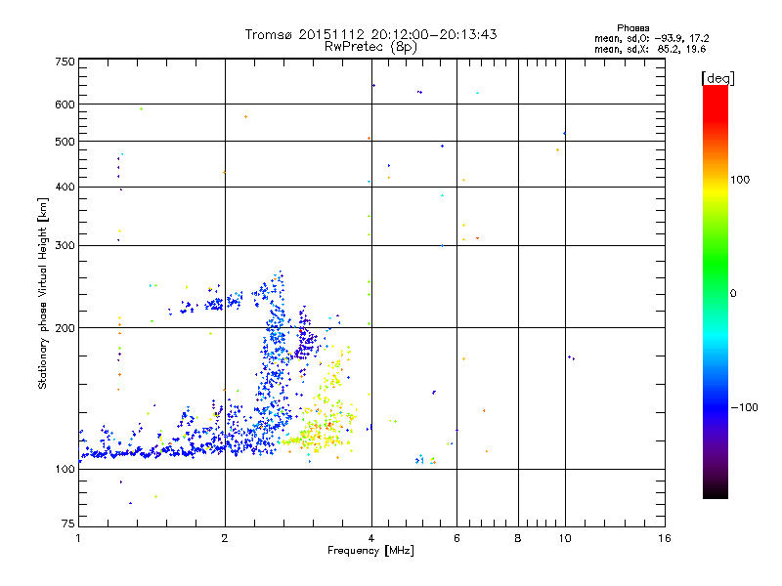Click the 2 tick label on the frequency axis
Screen dimensions: 782x586
pyautogui.click(x=225, y=538)
